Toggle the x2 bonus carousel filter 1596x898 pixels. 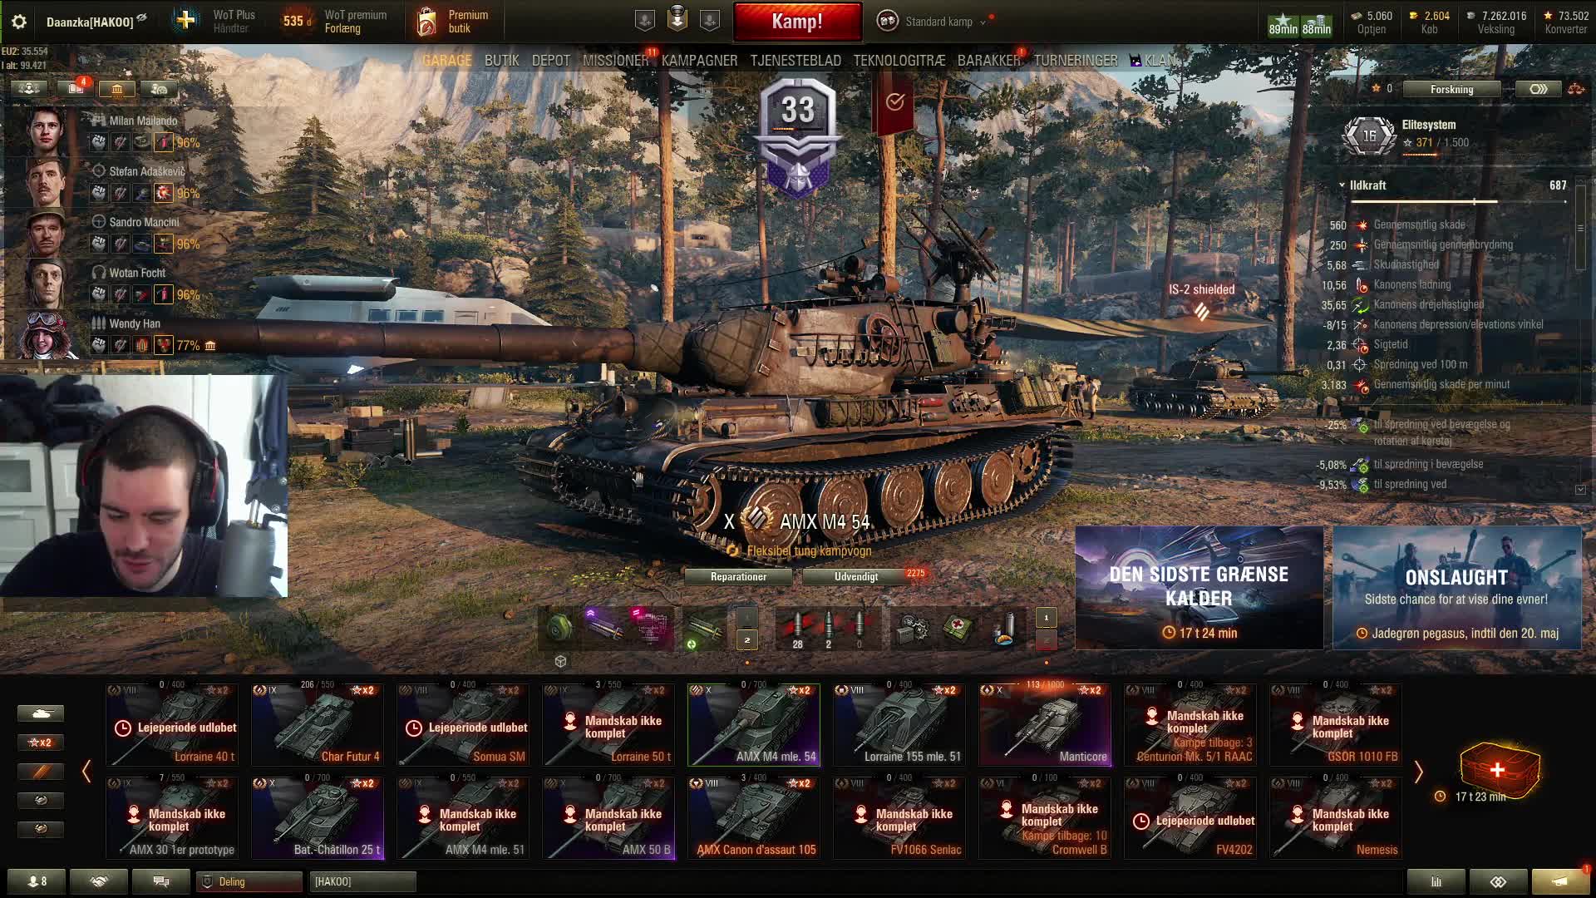click(40, 743)
